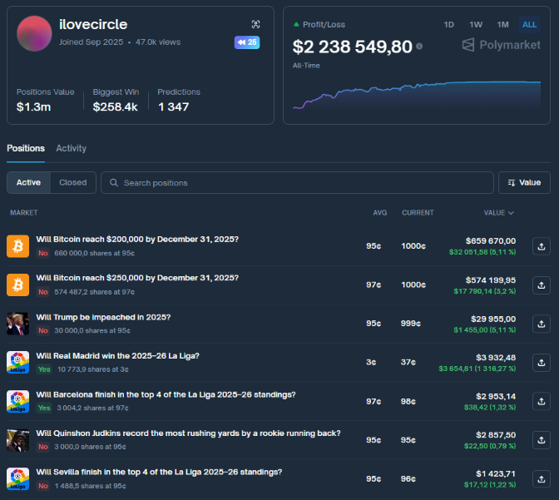Click the Search positions field
This screenshot has width=559, height=500.
point(297,182)
